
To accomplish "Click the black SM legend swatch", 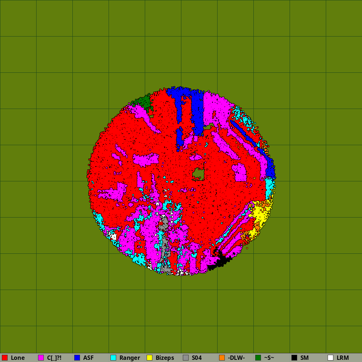I will 294,358.
